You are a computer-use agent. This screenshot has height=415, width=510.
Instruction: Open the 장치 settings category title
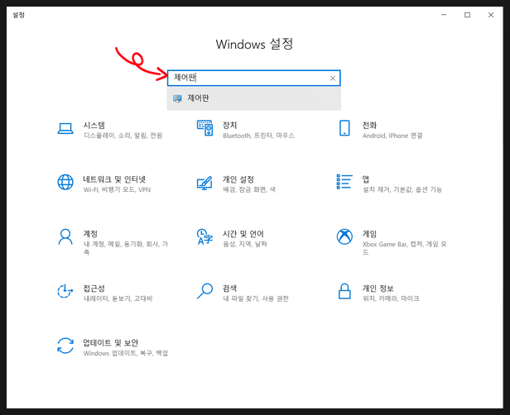tap(229, 126)
